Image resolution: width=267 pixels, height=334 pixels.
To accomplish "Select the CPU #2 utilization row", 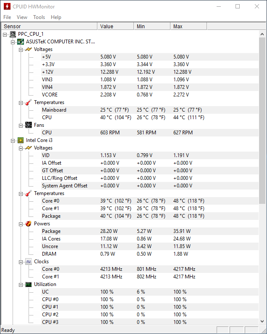I will (x=150, y=315).
